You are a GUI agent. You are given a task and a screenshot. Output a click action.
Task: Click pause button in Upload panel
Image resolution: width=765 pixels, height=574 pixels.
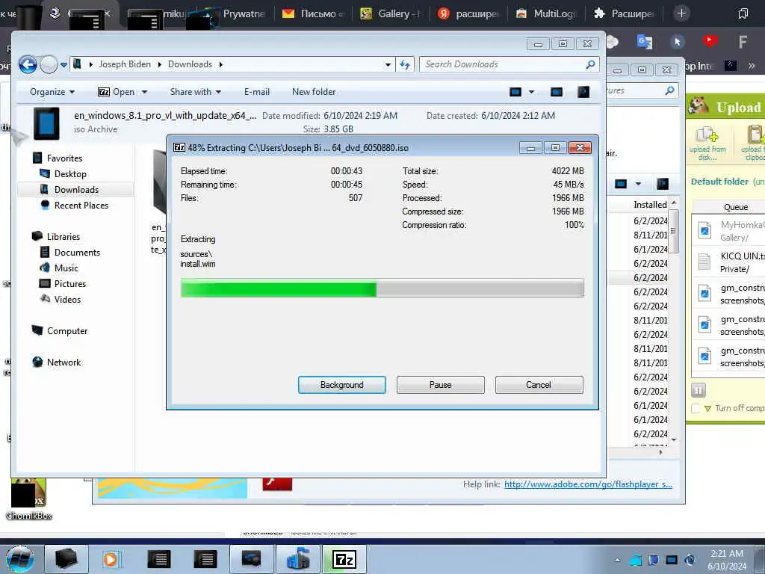tap(699, 390)
